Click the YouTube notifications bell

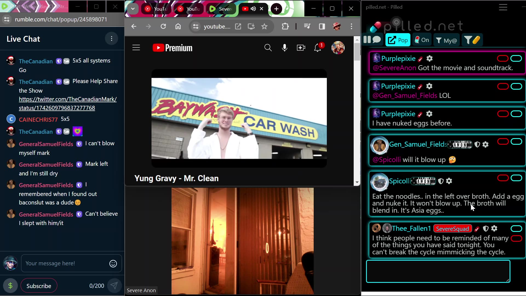(318, 47)
